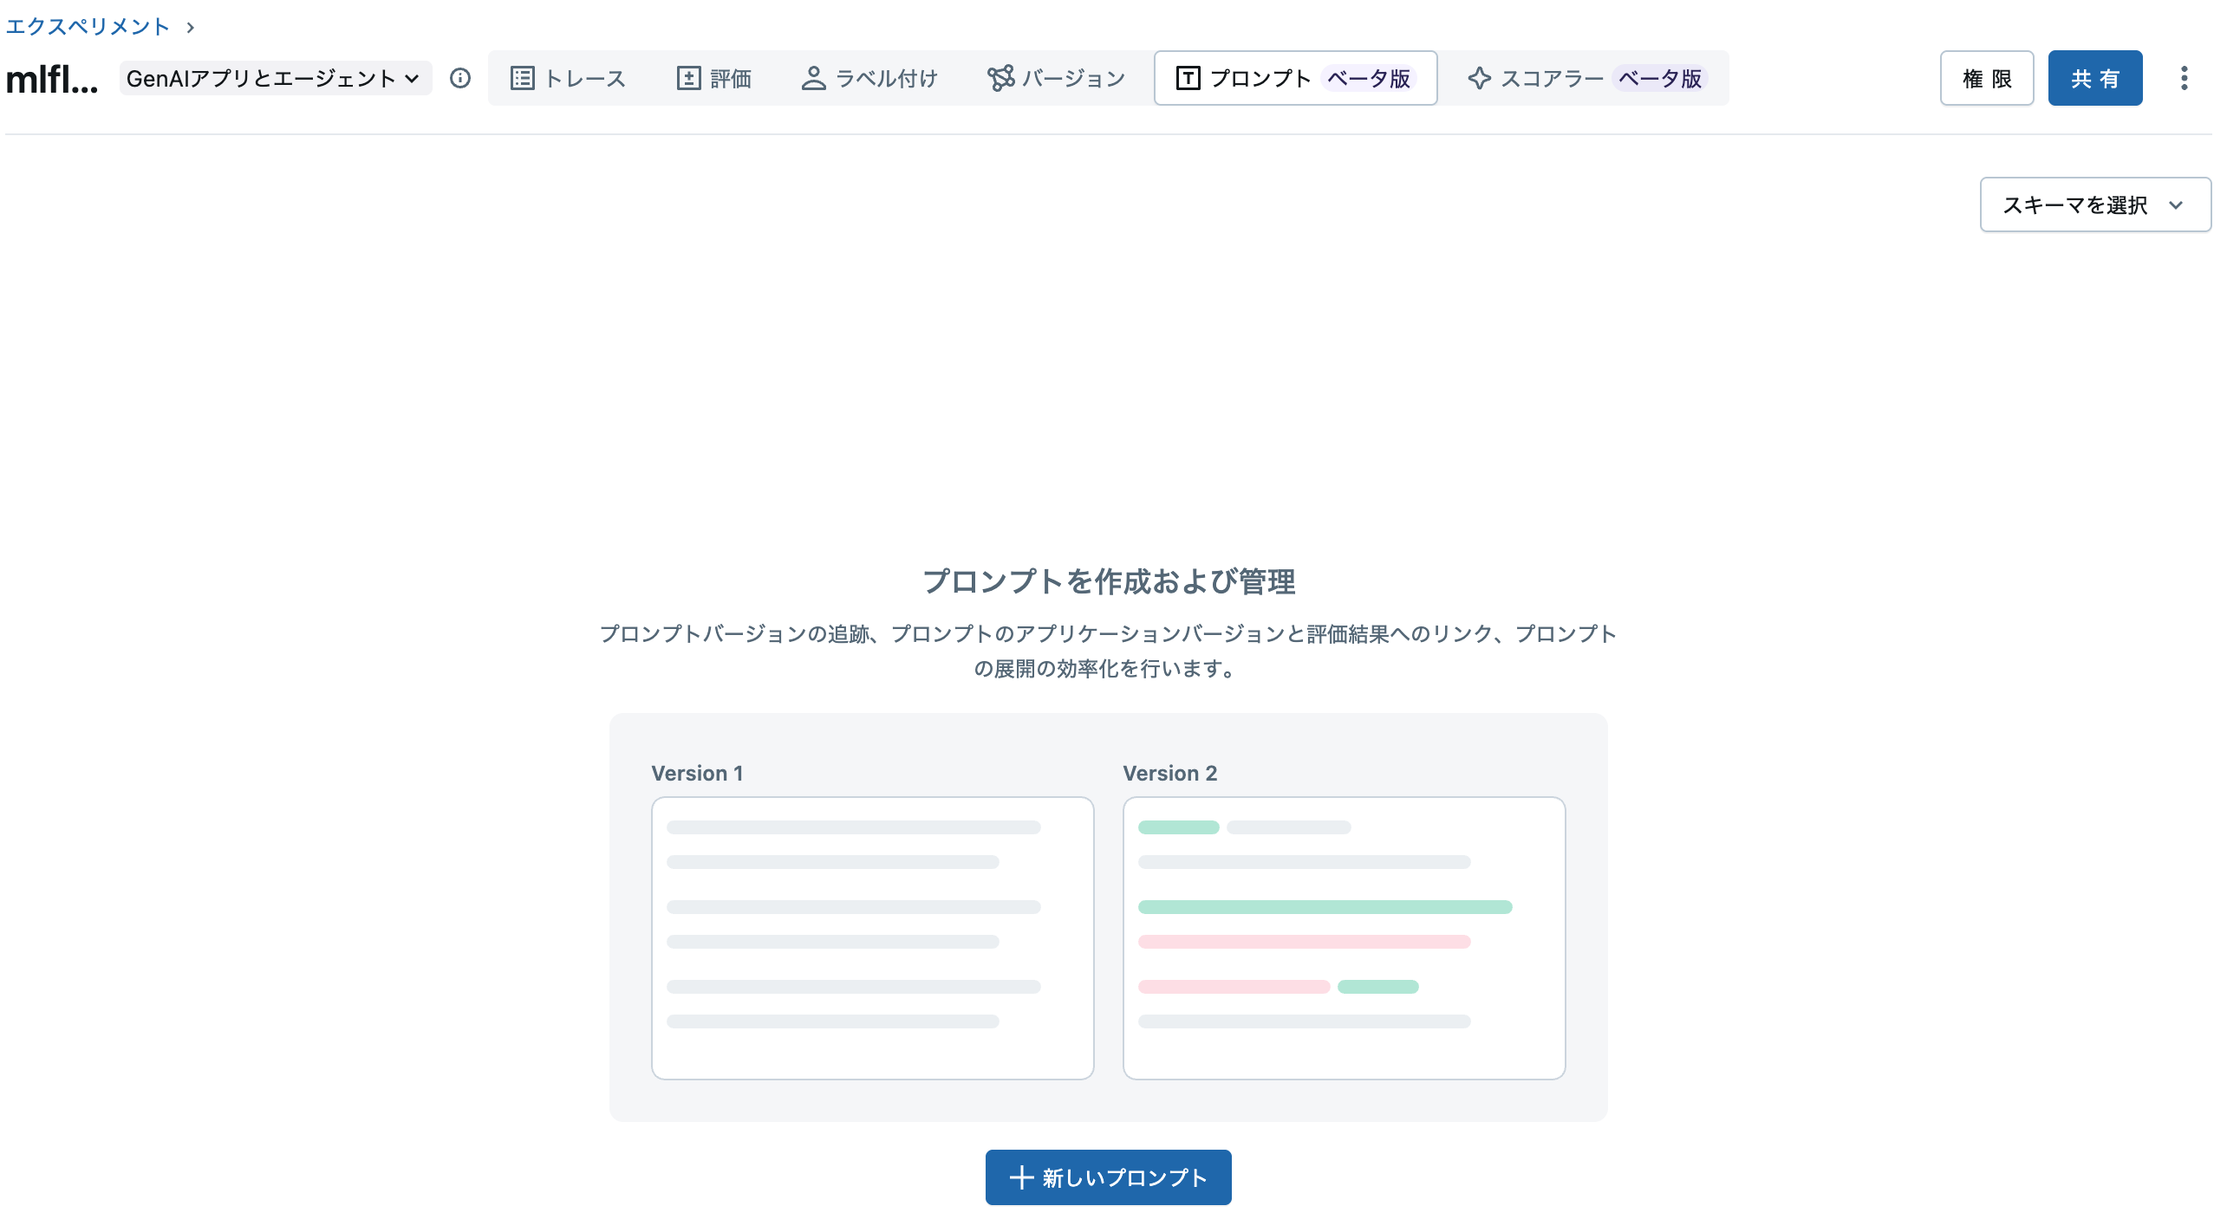Click the plus icon on 新しいプロンプト

click(1022, 1177)
